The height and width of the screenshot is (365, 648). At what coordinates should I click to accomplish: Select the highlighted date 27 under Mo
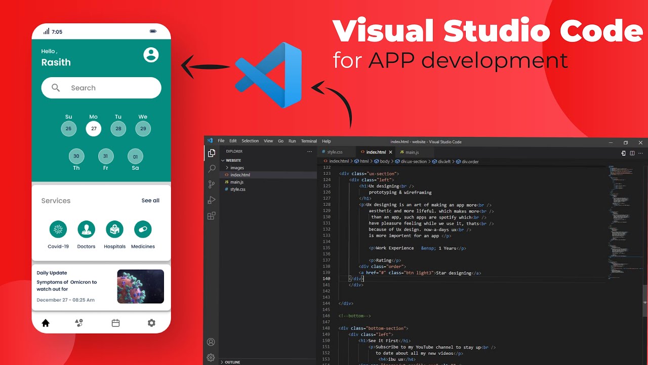click(94, 129)
